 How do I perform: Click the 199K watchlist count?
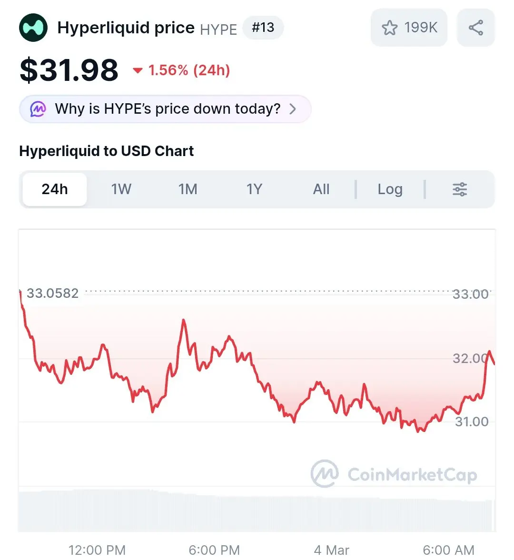[x=421, y=28]
